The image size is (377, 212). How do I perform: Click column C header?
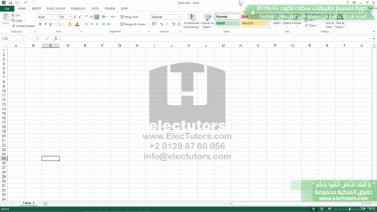point(51,46)
